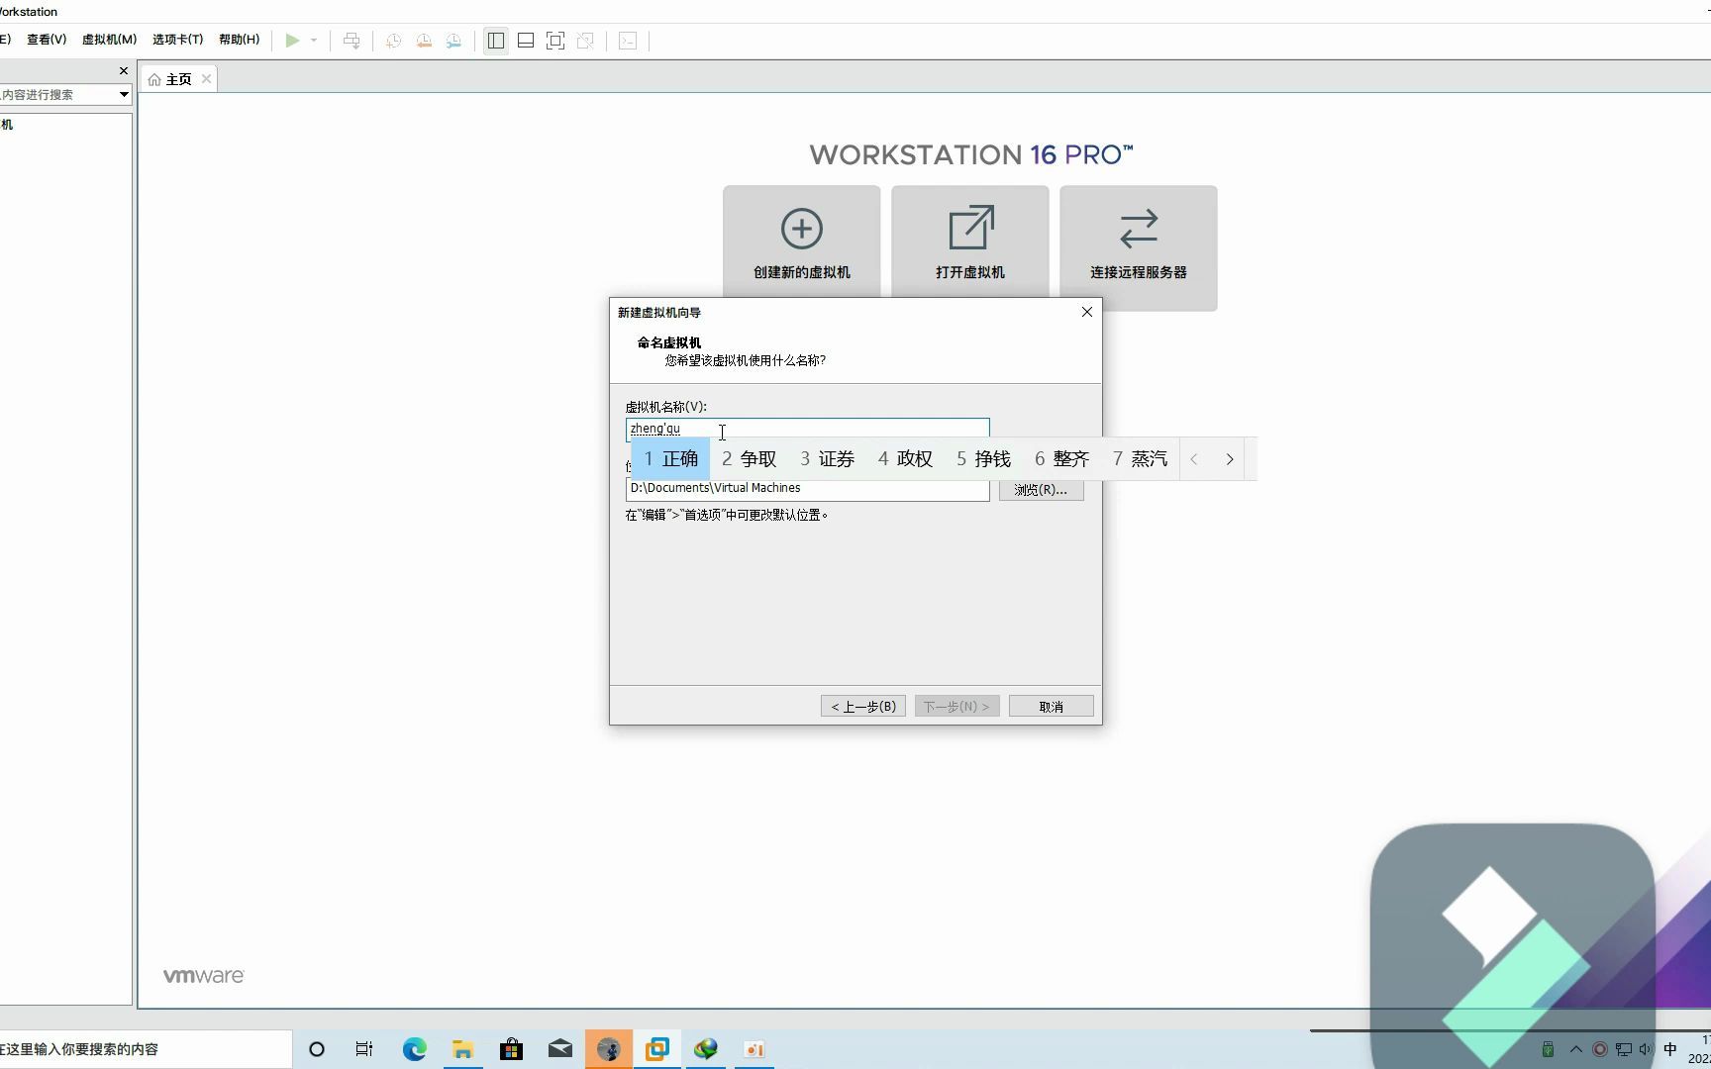Click the take snapshot toolbar icon
Image resolution: width=1711 pixels, height=1069 pixels.
coord(393,41)
